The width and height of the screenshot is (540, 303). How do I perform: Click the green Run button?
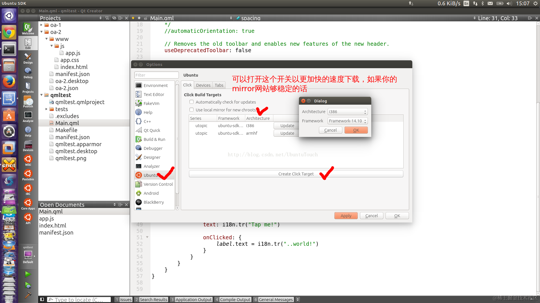(28, 274)
